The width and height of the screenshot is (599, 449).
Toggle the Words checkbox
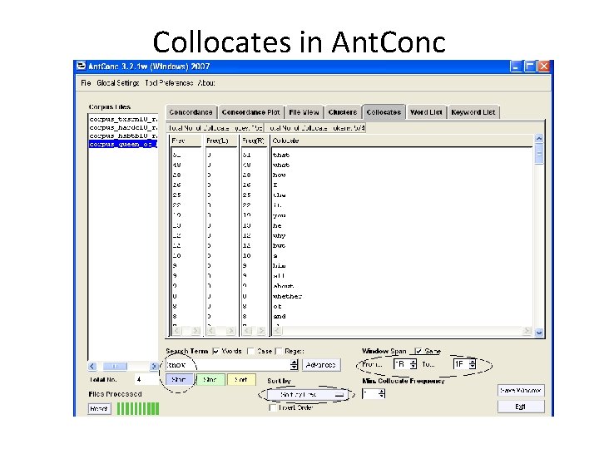[x=215, y=351]
